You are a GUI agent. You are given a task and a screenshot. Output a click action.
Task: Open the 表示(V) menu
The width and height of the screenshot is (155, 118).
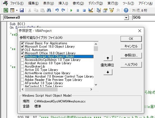pos(48,3)
